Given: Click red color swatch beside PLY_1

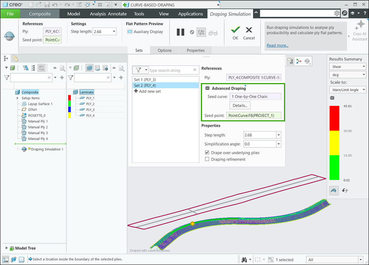Looking at the screenshot, I should point(70,98).
